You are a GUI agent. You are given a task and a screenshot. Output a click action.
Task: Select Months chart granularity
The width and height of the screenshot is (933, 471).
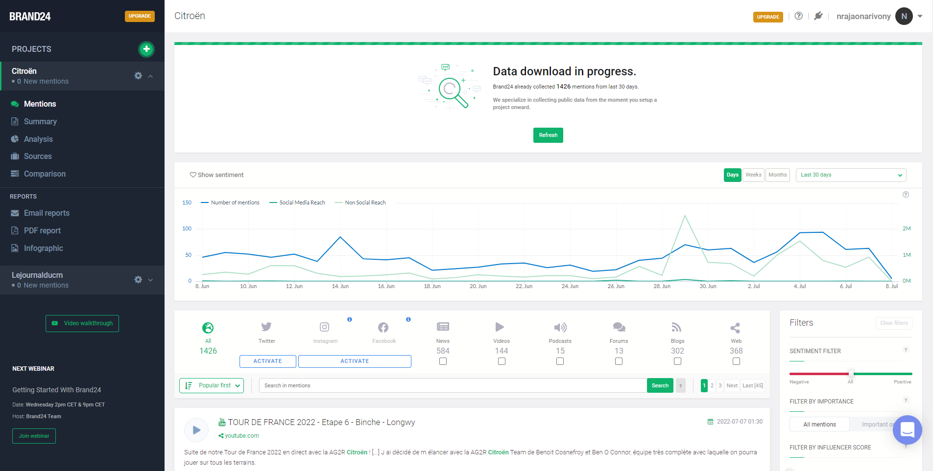(778, 175)
